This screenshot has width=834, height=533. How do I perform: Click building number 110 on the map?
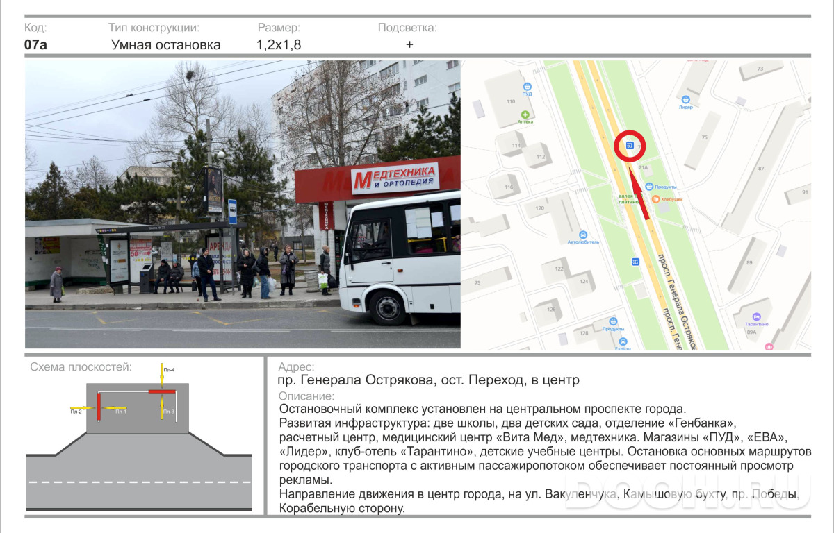click(x=511, y=102)
